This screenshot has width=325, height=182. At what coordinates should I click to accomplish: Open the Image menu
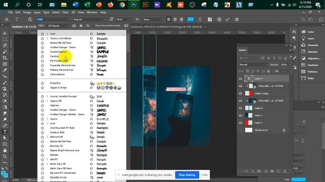pos(27,12)
